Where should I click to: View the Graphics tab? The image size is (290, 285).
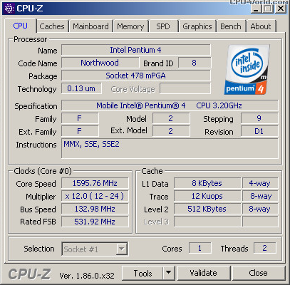coord(197,26)
